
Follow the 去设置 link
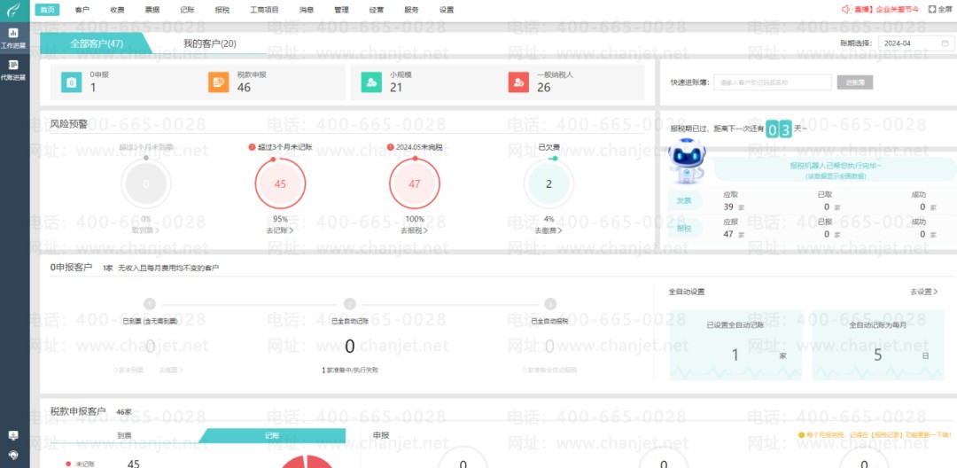tap(924, 292)
